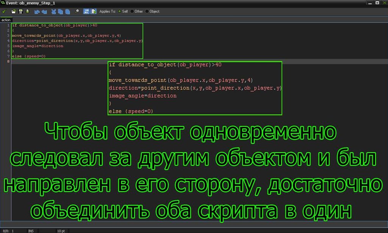Click line number 6 in gutter
This screenshot has width=388, height=233.
pyautogui.click(x=8, y=51)
